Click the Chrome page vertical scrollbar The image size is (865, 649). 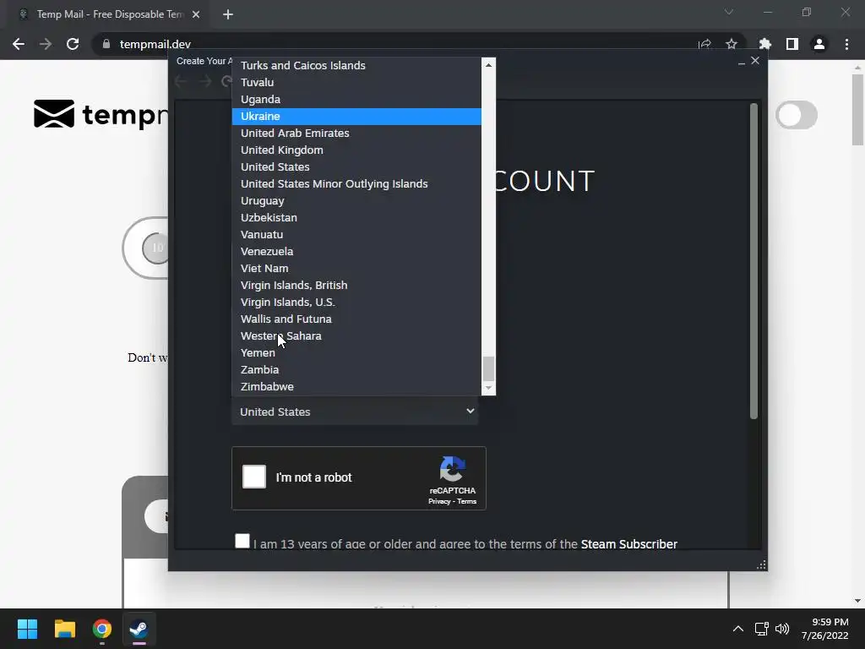pyautogui.click(x=857, y=109)
